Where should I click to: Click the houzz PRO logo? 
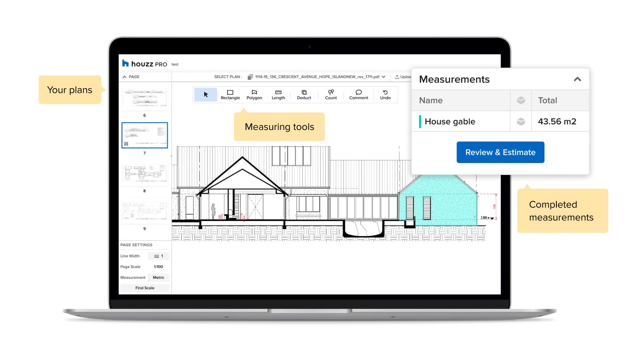point(144,64)
